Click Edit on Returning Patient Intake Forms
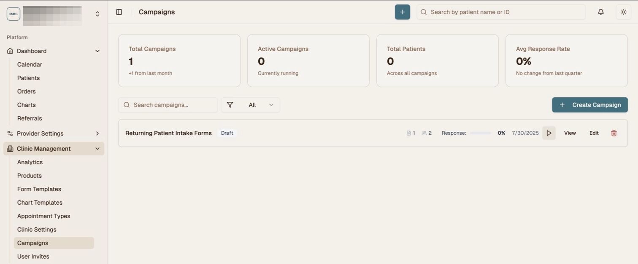 coord(594,133)
